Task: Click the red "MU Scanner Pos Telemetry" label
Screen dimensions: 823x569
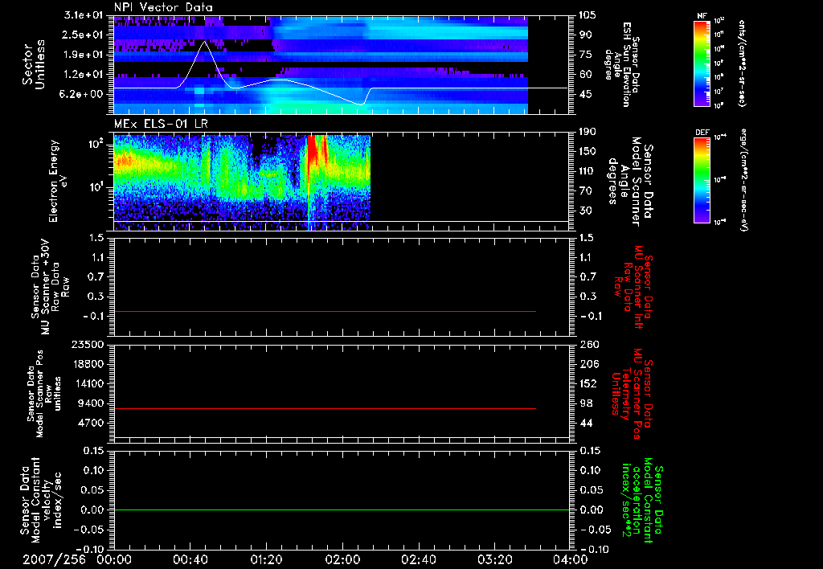Action: tap(631, 395)
